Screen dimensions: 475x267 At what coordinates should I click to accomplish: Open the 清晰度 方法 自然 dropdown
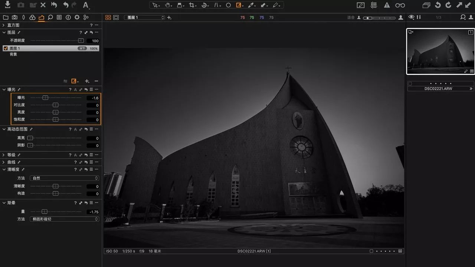(65, 178)
